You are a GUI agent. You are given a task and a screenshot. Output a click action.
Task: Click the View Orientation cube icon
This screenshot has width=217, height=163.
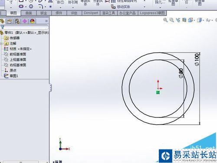coord(190,20)
